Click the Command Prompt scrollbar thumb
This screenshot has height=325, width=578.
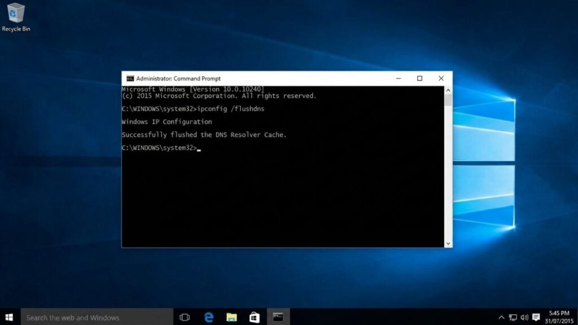tap(448, 100)
